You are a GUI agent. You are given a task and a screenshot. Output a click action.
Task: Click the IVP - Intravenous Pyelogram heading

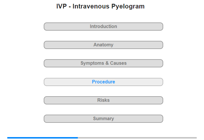101,6
